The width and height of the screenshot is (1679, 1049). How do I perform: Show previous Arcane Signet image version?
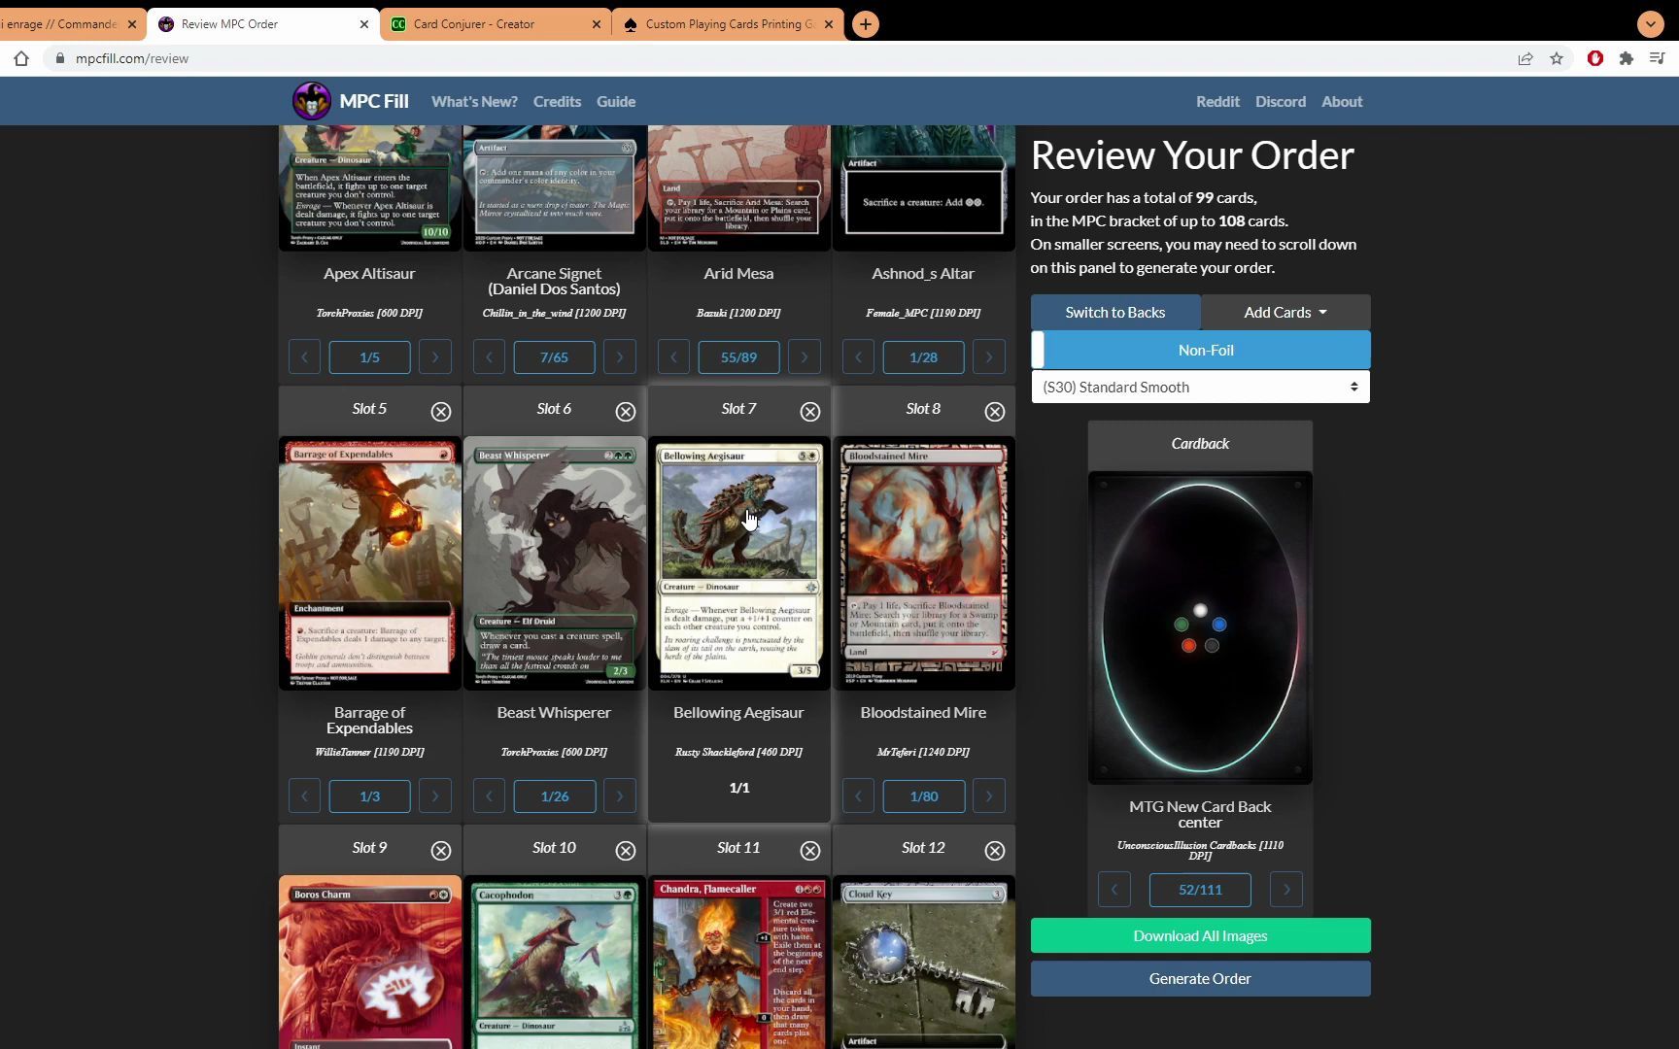(x=489, y=357)
